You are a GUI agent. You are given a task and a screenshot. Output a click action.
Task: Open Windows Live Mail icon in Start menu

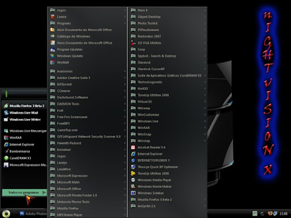click(x=6, y=113)
